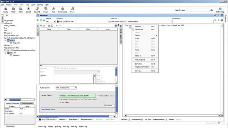Click the auth panel vertical scrollbar
The width and height of the screenshot is (228, 128).
click(116, 100)
